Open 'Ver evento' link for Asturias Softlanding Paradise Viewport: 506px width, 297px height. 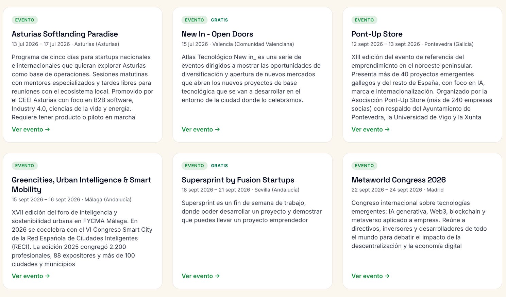tap(31, 129)
